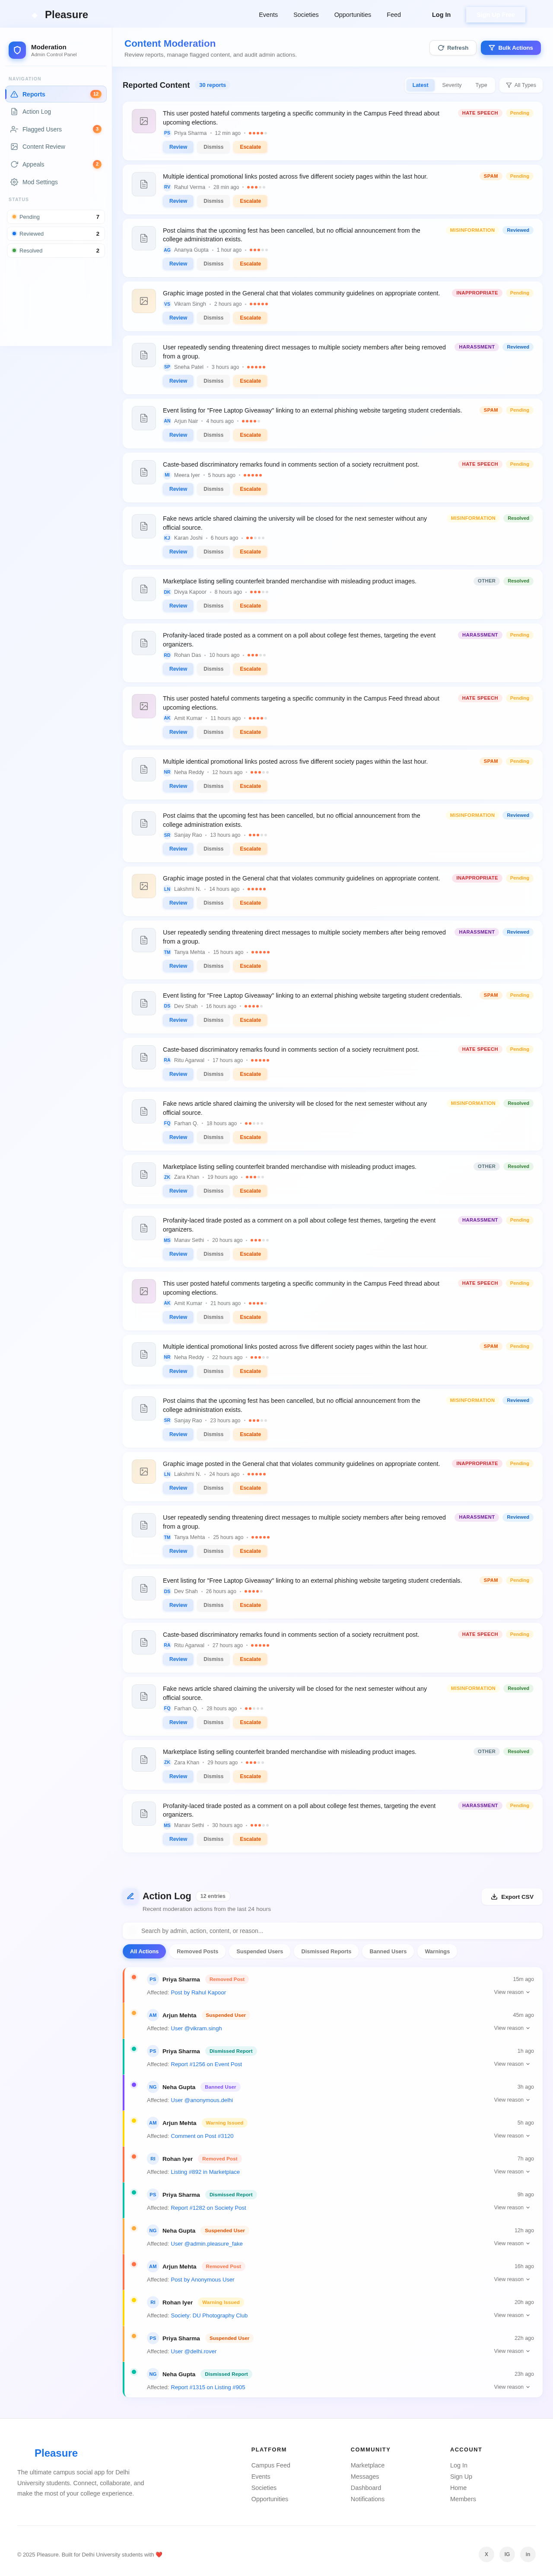553x2576 pixels.
Task: Click Log In in the header
Action: 441,15
